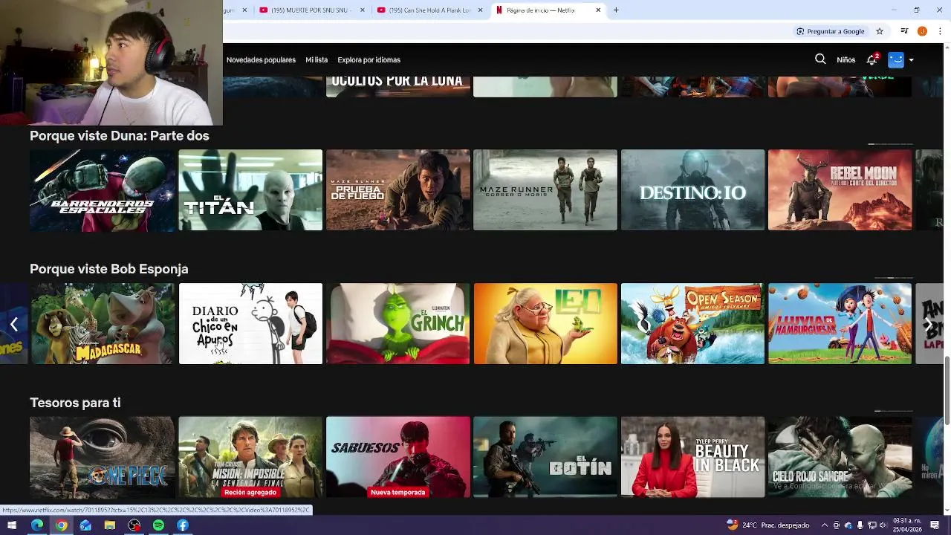Close the MUERTE POR SNU SNU tab
The height and width of the screenshot is (535, 951).
click(x=363, y=10)
